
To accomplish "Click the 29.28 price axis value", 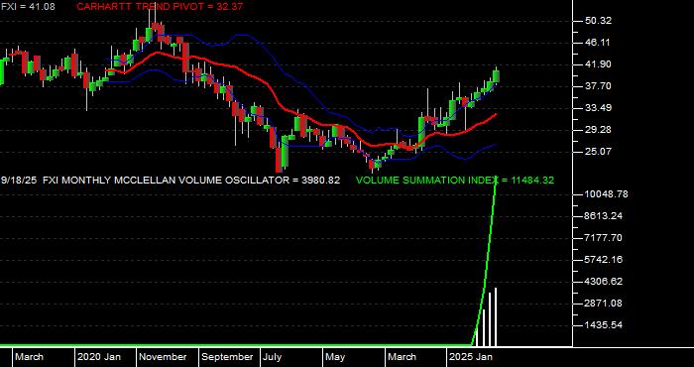I will pyautogui.click(x=599, y=129).
